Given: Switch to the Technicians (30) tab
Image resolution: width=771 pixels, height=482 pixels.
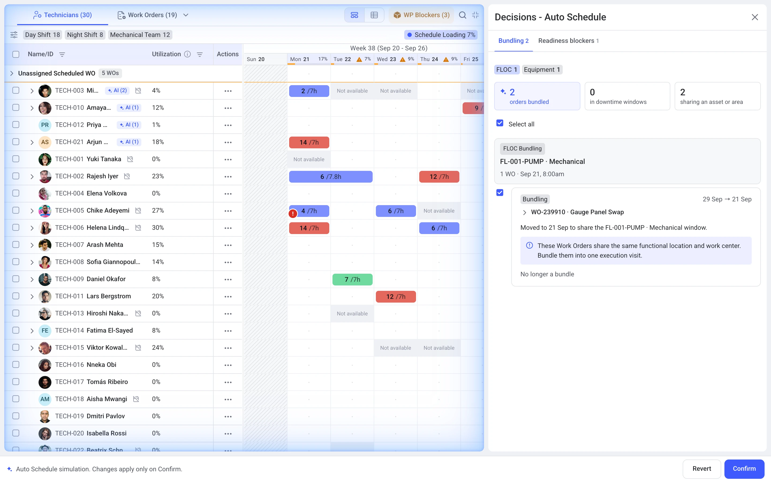Looking at the screenshot, I should tap(63, 15).
